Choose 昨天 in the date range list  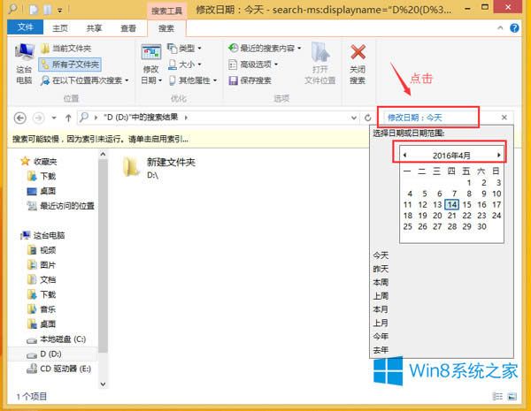(380, 268)
